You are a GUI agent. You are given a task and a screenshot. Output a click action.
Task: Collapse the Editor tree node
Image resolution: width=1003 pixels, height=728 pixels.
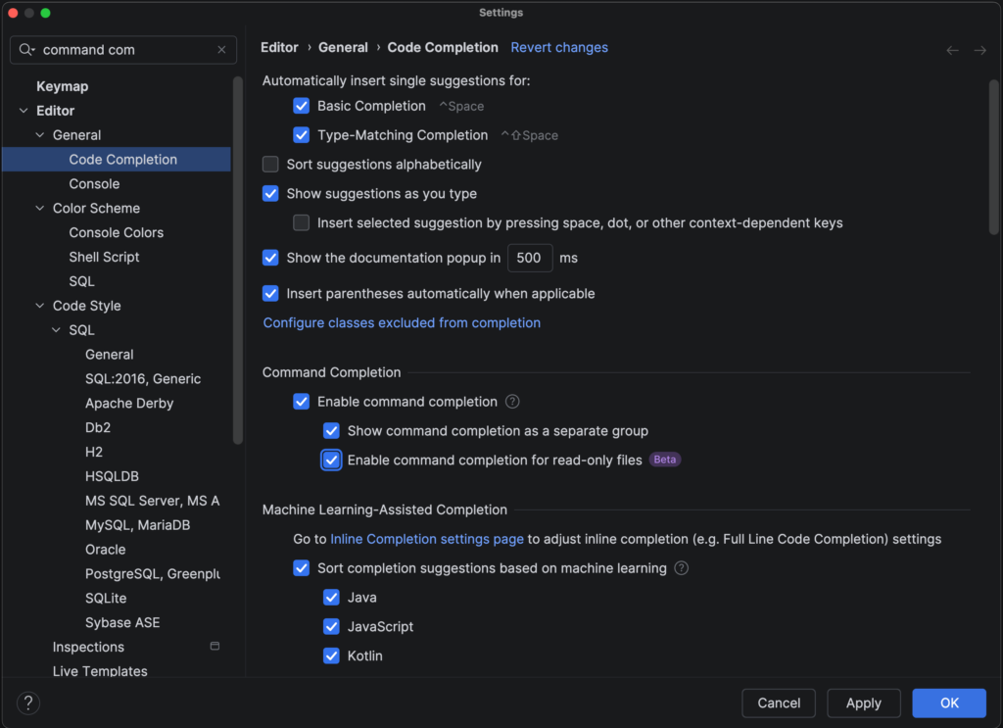[24, 112]
